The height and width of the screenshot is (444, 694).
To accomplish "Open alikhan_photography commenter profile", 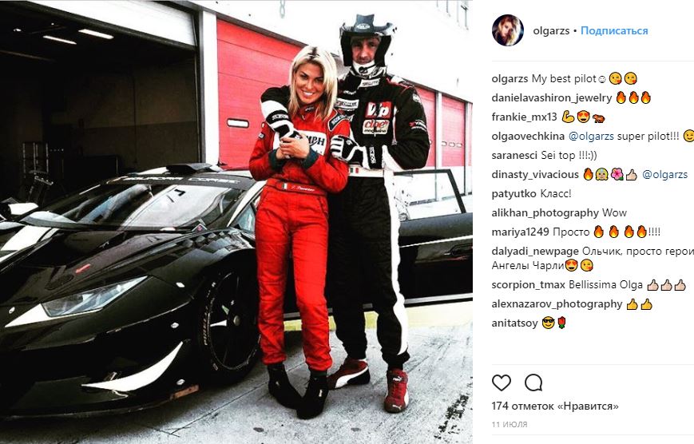I will tap(545, 213).
